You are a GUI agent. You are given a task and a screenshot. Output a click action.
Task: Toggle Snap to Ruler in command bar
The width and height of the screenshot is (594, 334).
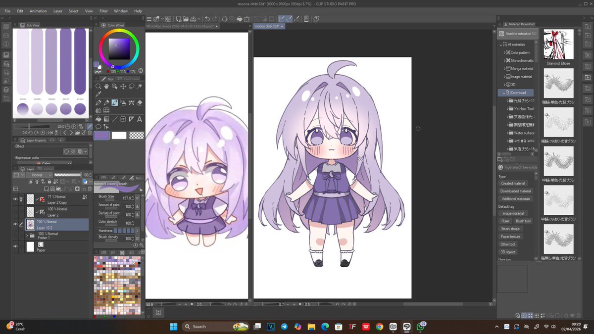(x=281, y=19)
